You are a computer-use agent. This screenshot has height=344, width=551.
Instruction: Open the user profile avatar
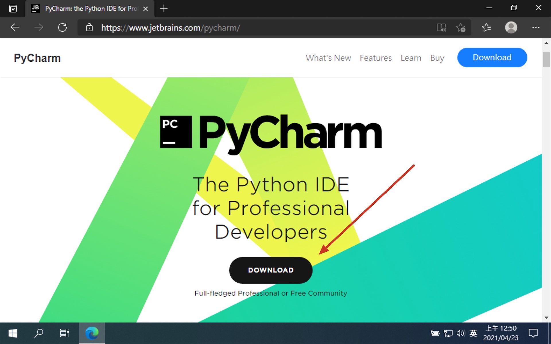click(511, 28)
